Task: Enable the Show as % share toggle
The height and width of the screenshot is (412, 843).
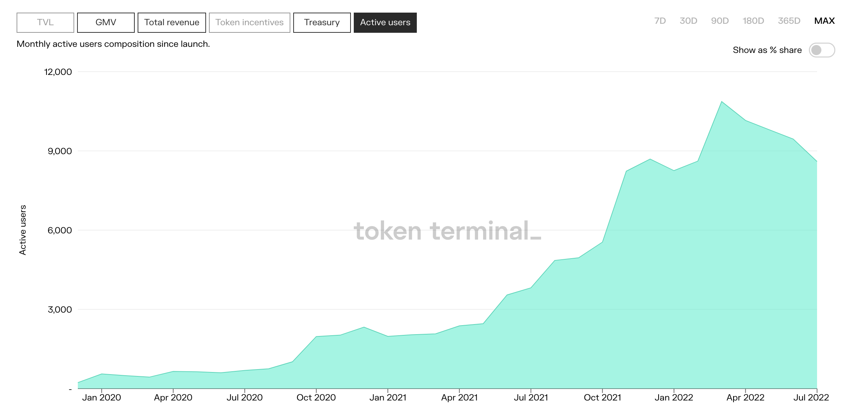Action: 822,50
